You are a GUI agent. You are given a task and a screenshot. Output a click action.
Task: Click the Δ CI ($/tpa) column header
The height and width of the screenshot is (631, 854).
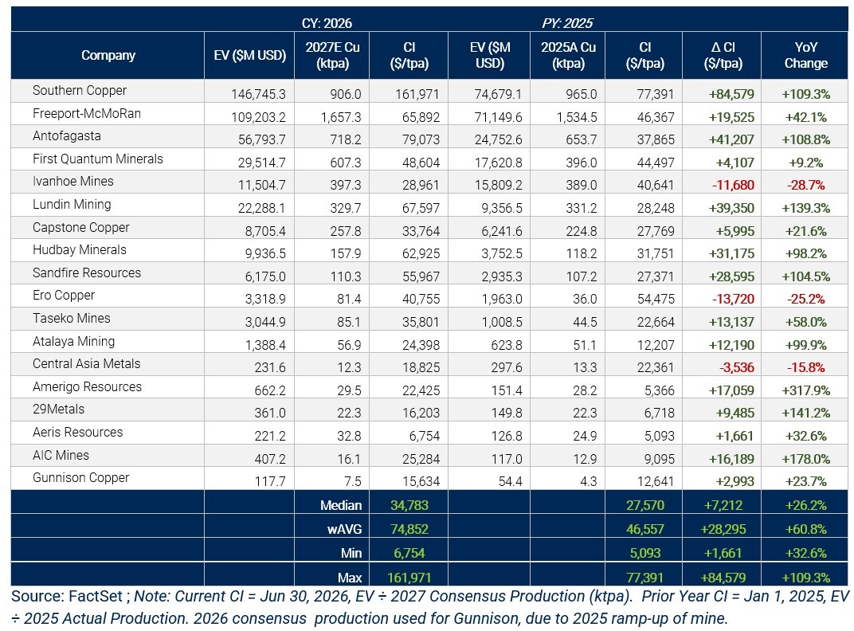click(x=723, y=55)
